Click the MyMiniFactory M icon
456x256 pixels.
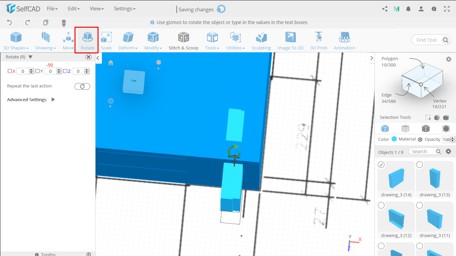click(x=397, y=9)
